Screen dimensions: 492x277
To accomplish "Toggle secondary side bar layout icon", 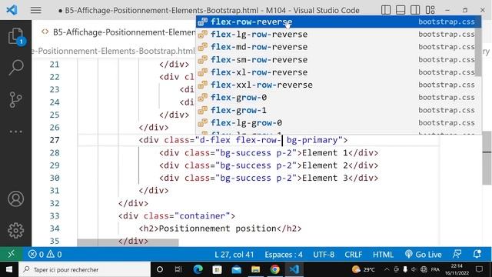I will [415, 10].
